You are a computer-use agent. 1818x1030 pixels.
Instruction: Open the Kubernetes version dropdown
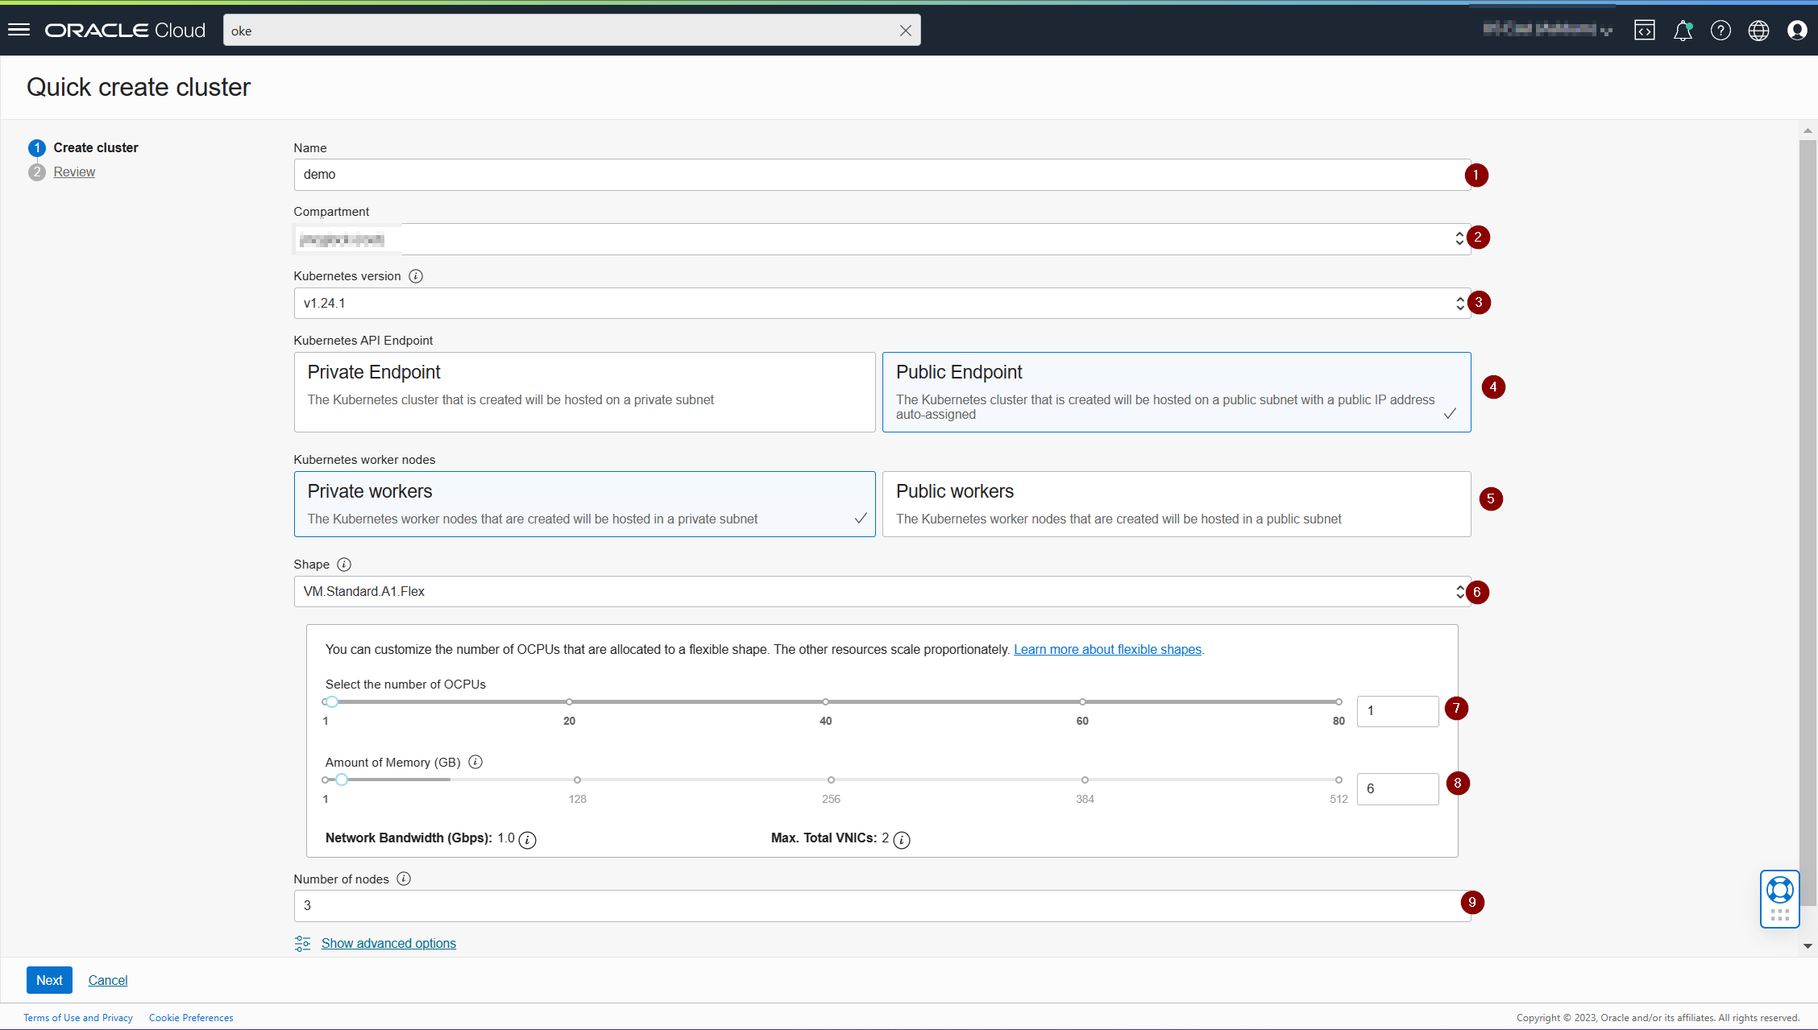1459,303
